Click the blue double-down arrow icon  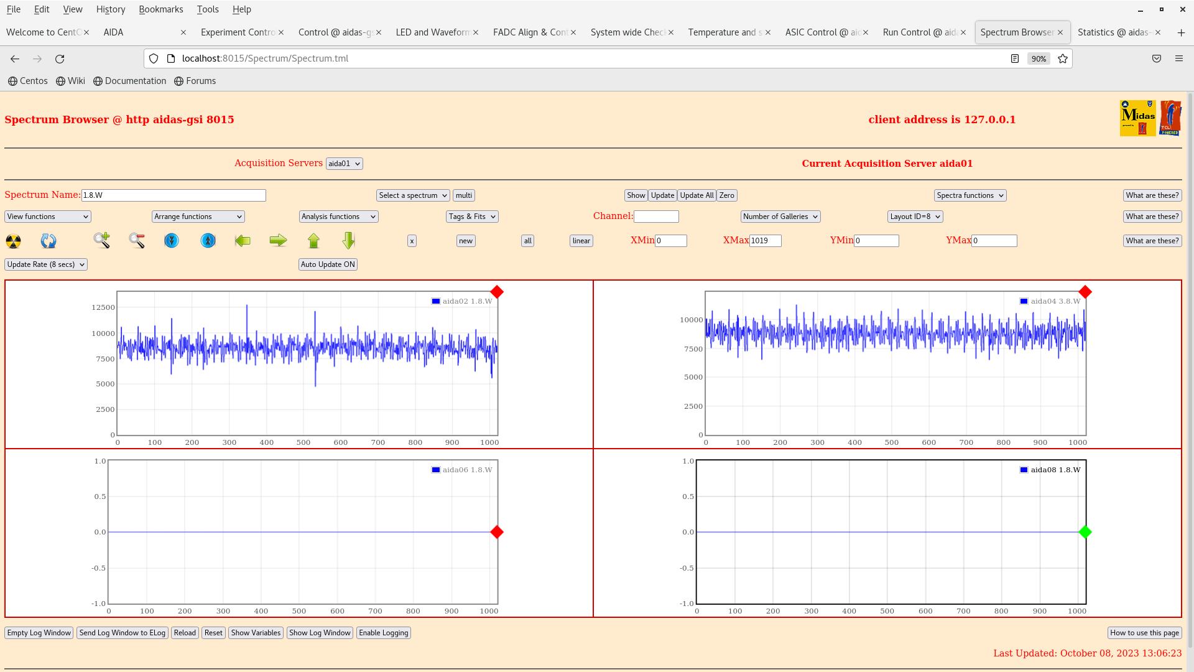click(x=172, y=240)
